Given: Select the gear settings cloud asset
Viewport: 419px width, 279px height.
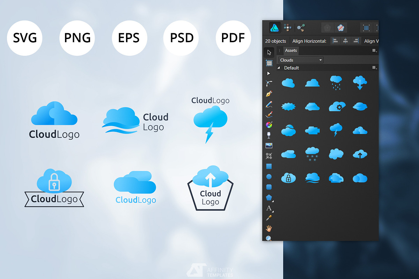Looking at the screenshot, I should [337, 106].
